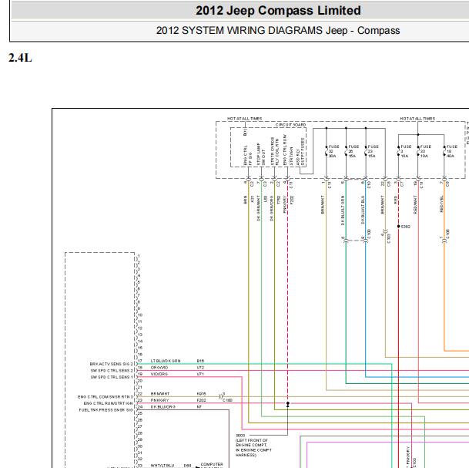Select the 40A fuse label

click(451, 151)
